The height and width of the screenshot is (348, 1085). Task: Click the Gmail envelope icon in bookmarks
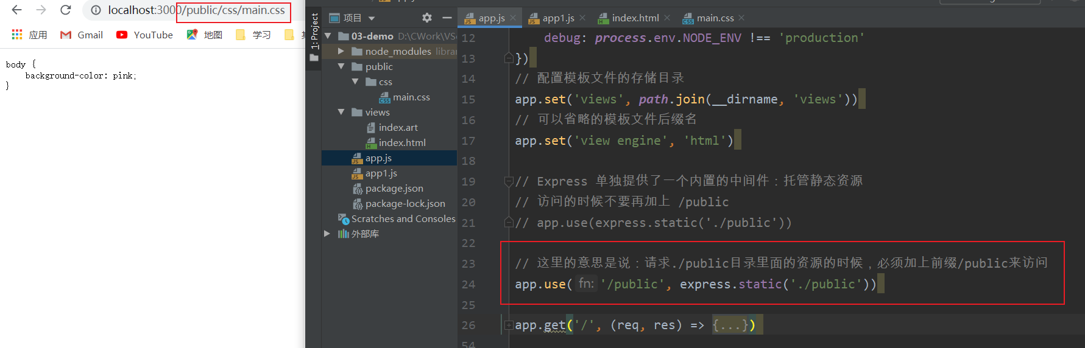click(66, 35)
